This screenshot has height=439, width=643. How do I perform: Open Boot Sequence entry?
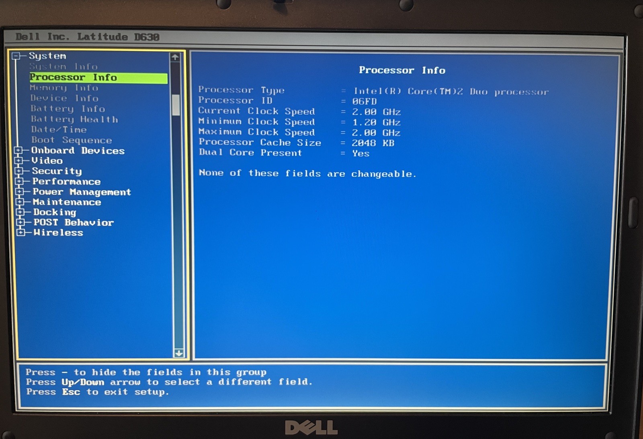[72, 140]
